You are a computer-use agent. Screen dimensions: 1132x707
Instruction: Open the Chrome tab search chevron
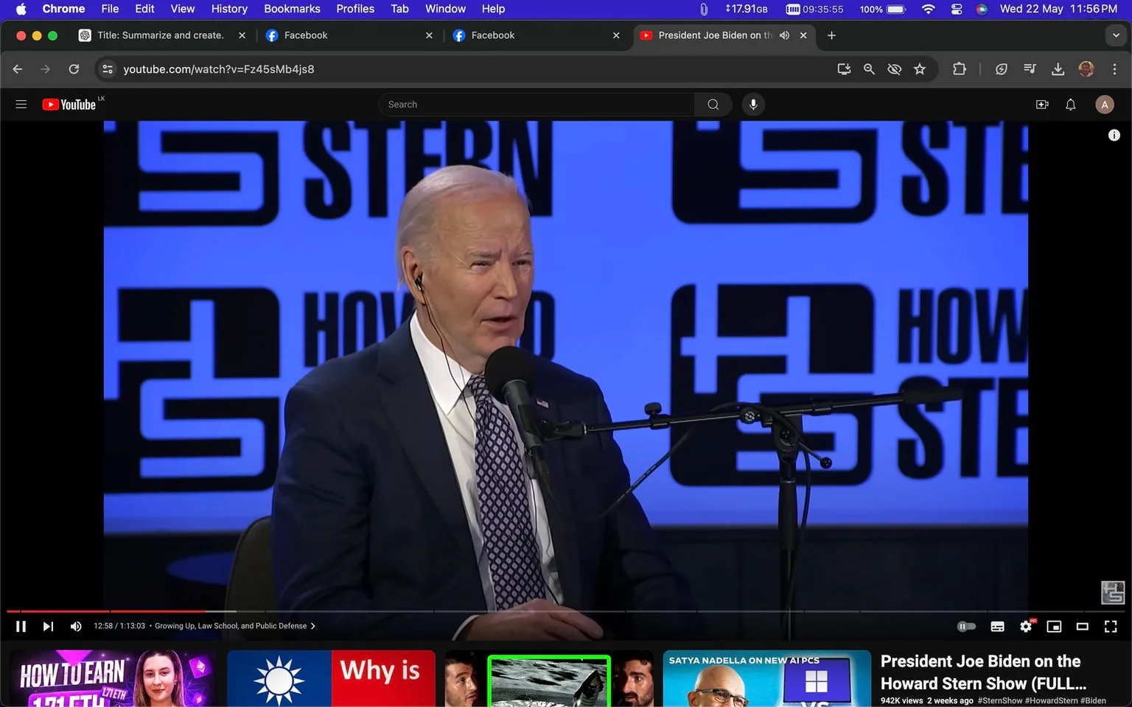1115,35
